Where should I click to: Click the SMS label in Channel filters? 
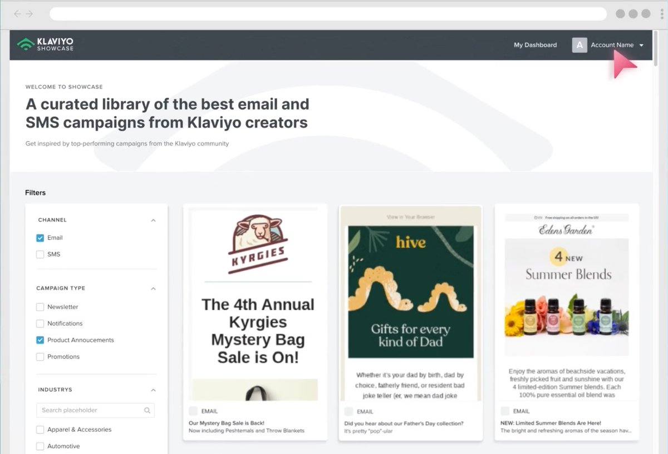pos(53,255)
